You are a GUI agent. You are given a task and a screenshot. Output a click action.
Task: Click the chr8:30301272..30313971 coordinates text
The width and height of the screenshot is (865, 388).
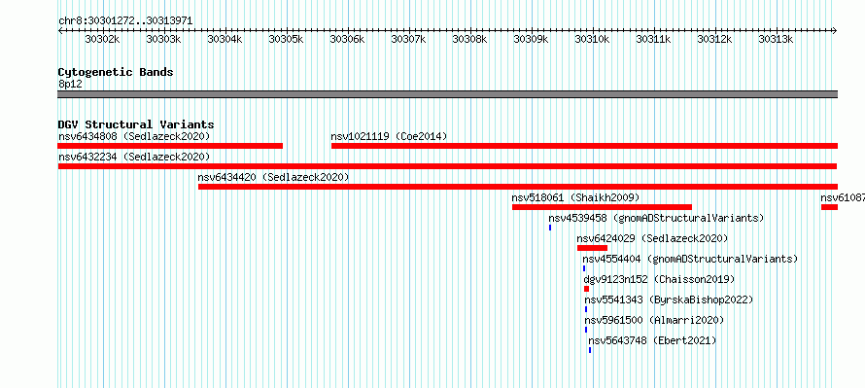pyautogui.click(x=125, y=21)
